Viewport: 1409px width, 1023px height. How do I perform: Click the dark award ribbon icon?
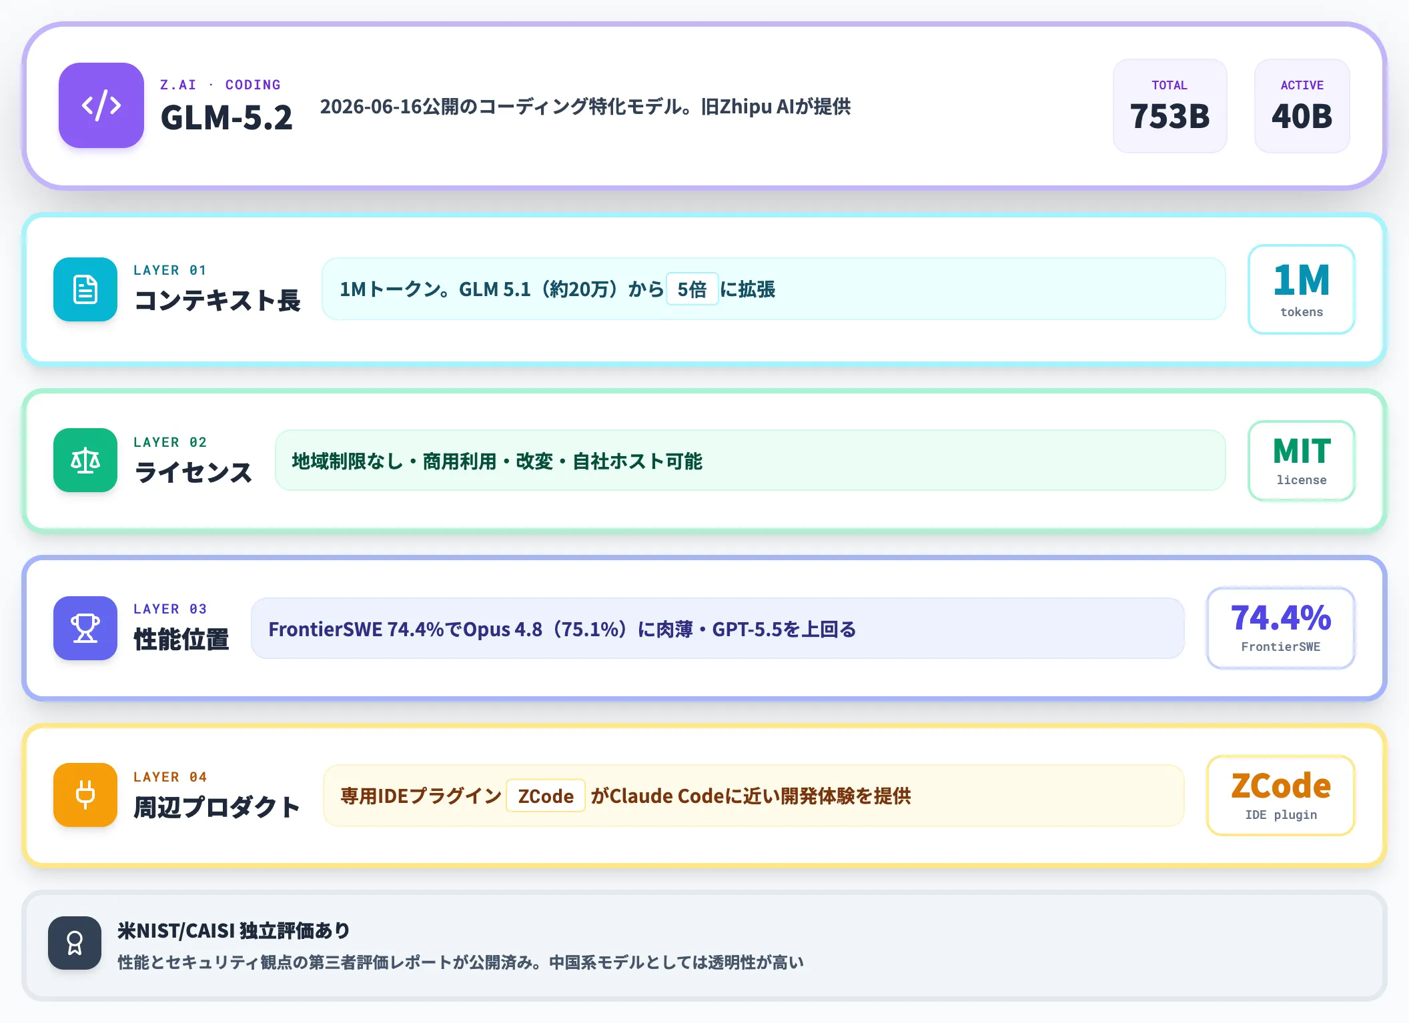(x=75, y=943)
